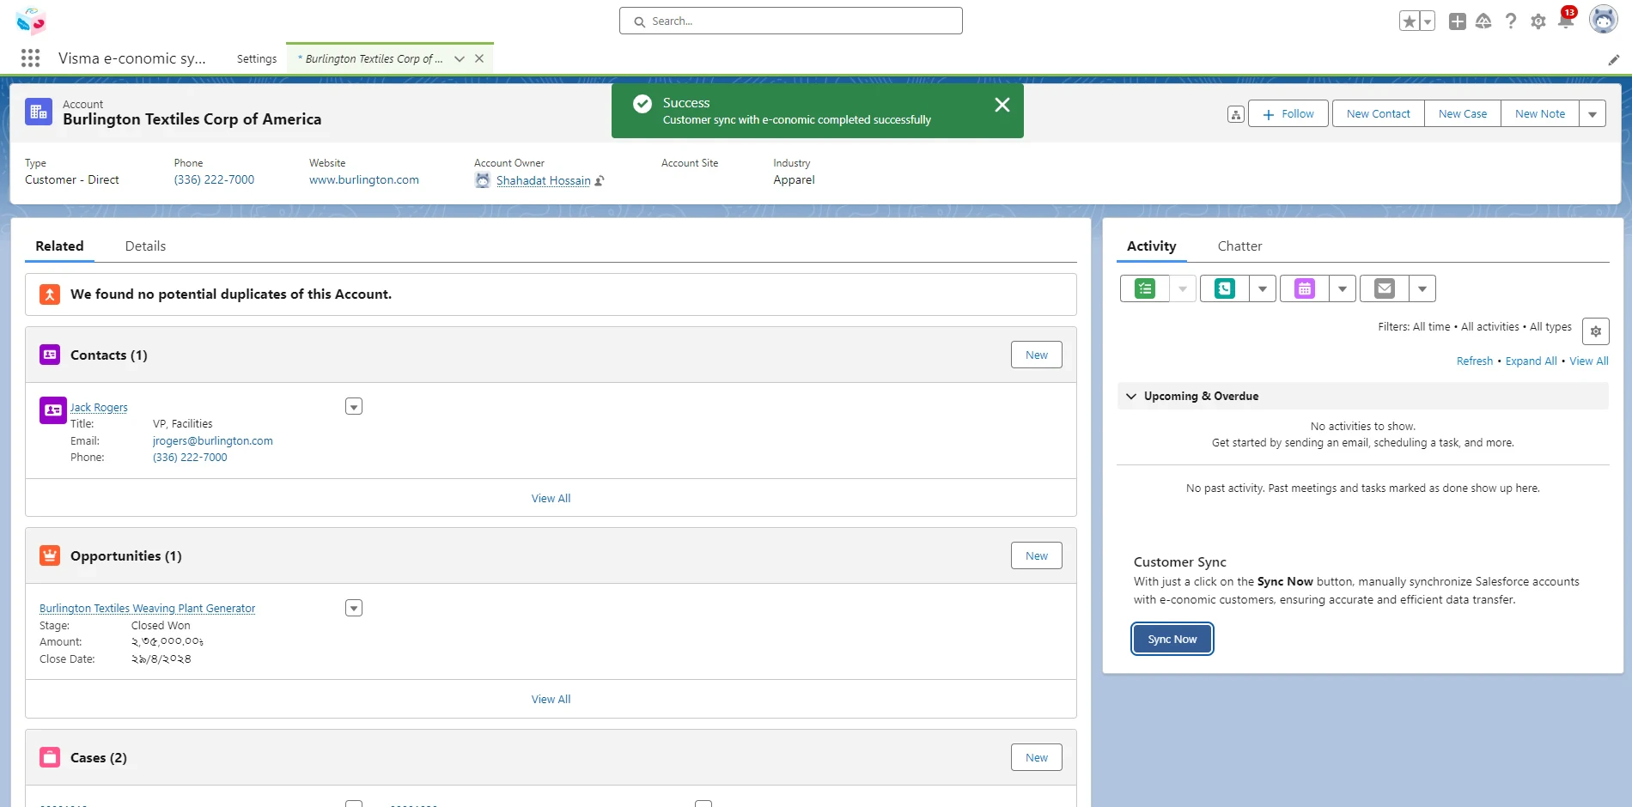This screenshot has width=1632, height=807.
Task: Open row actions dropdown for Weaving Plant Generator
Action: [354, 608]
